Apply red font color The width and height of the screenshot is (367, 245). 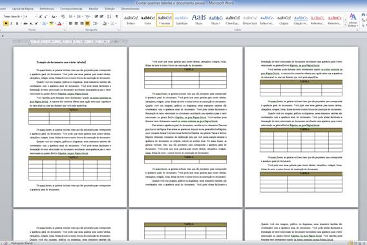pyautogui.click(x=59, y=23)
